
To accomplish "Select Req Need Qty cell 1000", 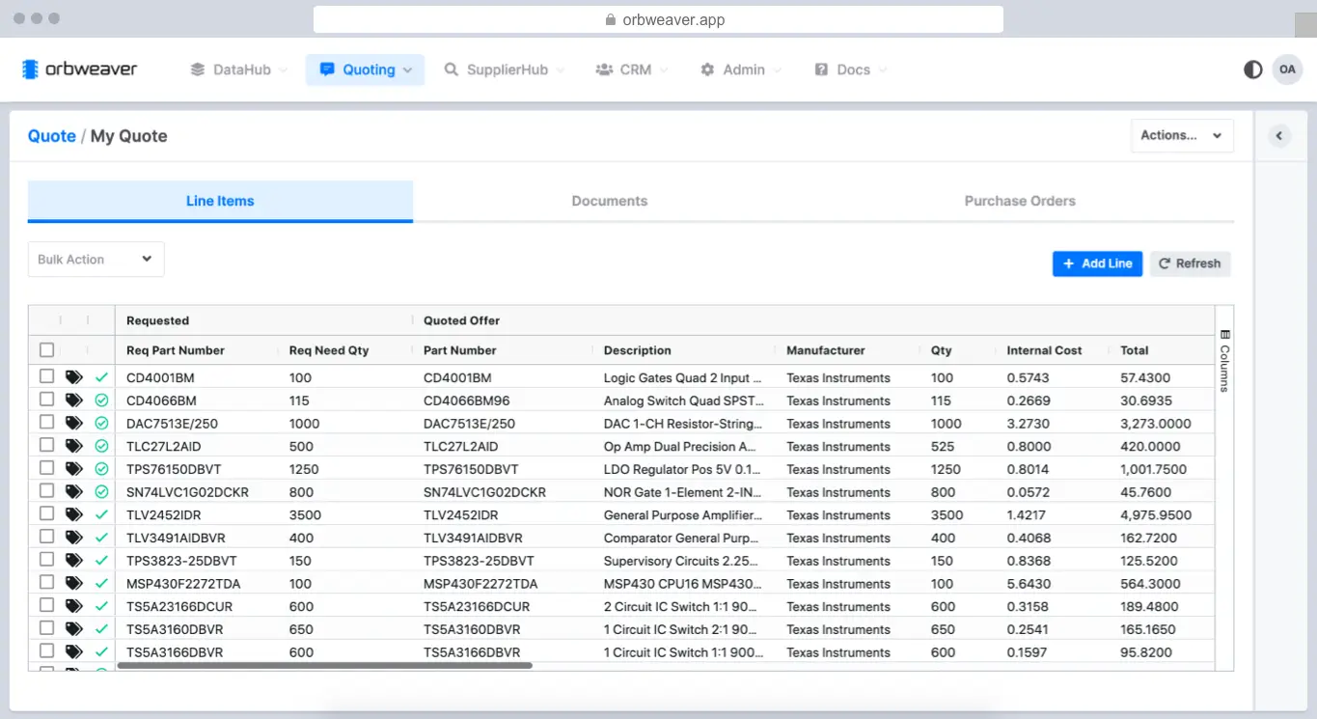I will (304, 424).
